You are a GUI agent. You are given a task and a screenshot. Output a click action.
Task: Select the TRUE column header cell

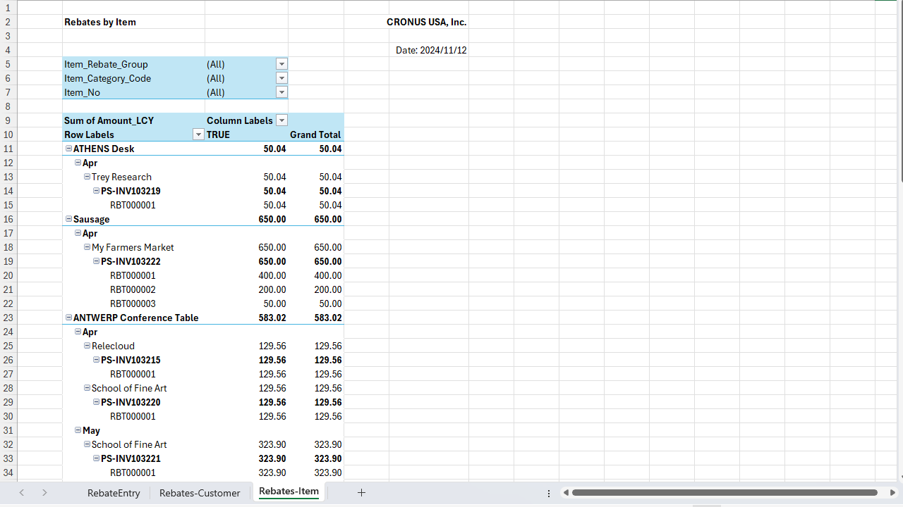click(246, 134)
